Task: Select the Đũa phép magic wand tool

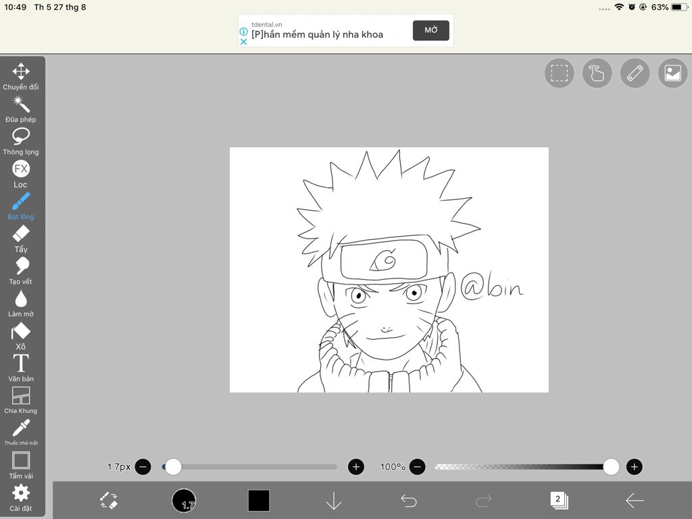Action: [21, 109]
